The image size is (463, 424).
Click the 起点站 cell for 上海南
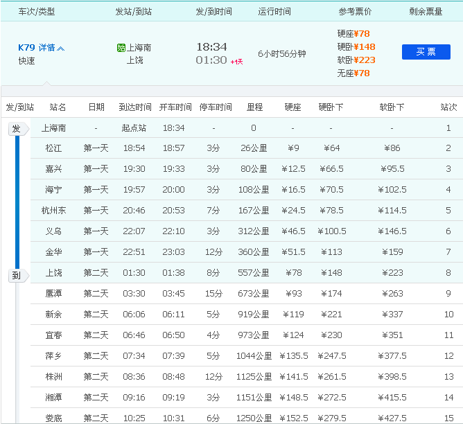[x=134, y=127]
